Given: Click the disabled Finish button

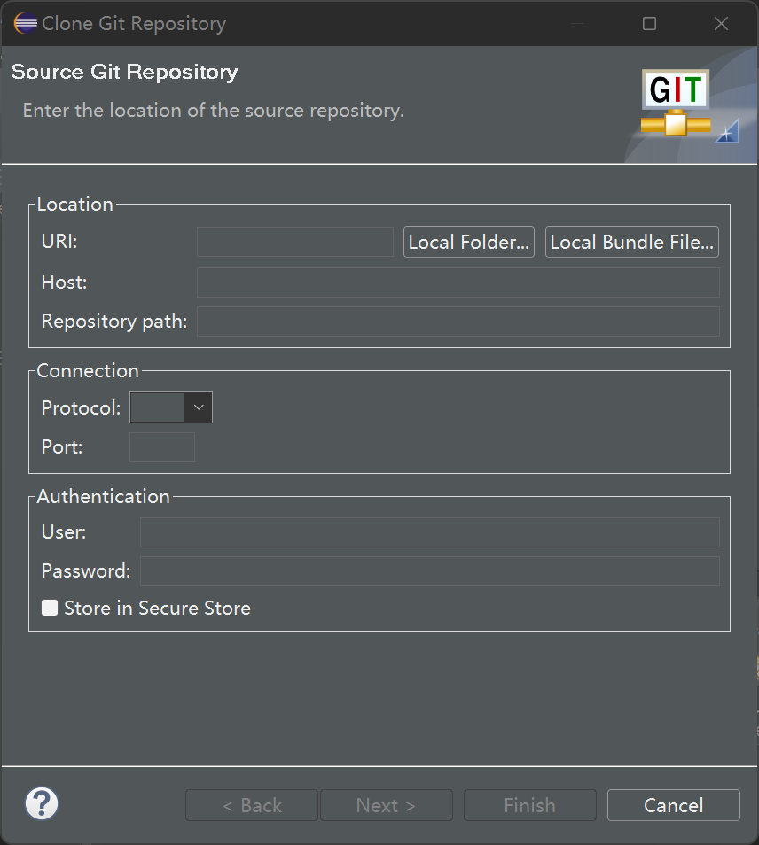Looking at the screenshot, I should 529,805.
